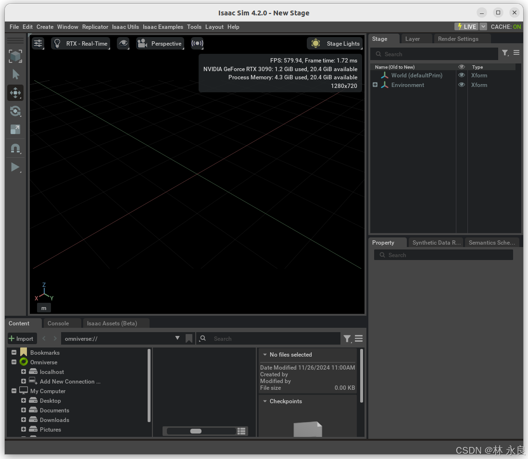Screen dimensions: 528x459
Task: Open the Stage Lights menu
Action: coord(335,43)
